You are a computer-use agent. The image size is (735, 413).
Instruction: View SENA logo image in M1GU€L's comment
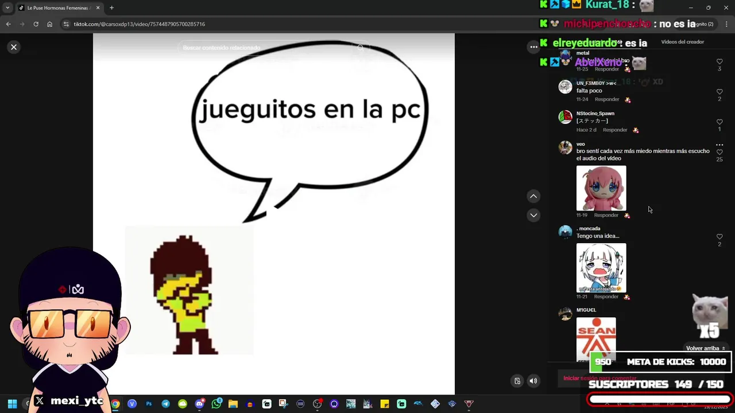[596, 339]
